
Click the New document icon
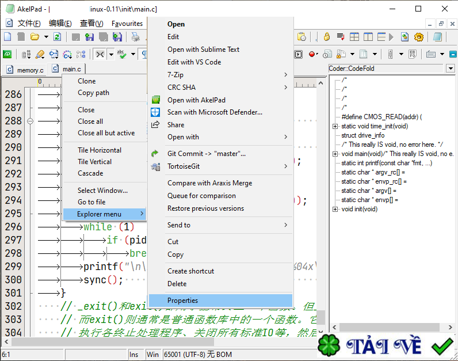coord(8,37)
